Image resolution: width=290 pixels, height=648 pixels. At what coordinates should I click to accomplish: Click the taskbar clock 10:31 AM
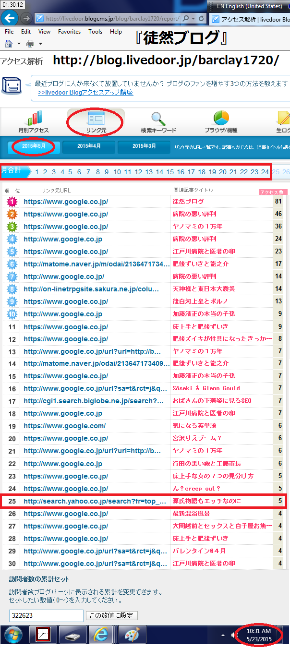click(259, 635)
